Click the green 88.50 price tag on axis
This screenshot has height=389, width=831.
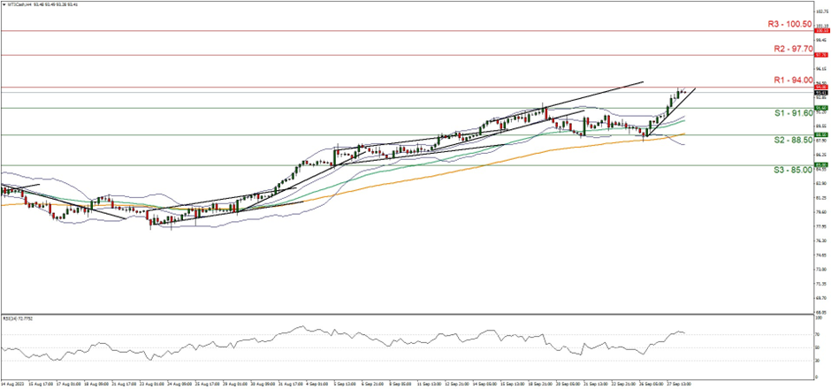tap(821, 134)
